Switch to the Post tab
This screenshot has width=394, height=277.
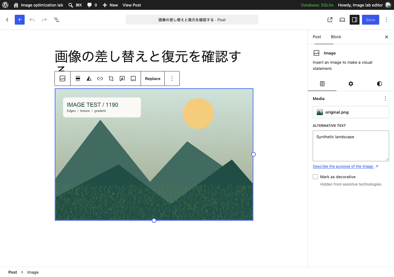(x=317, y=37)
